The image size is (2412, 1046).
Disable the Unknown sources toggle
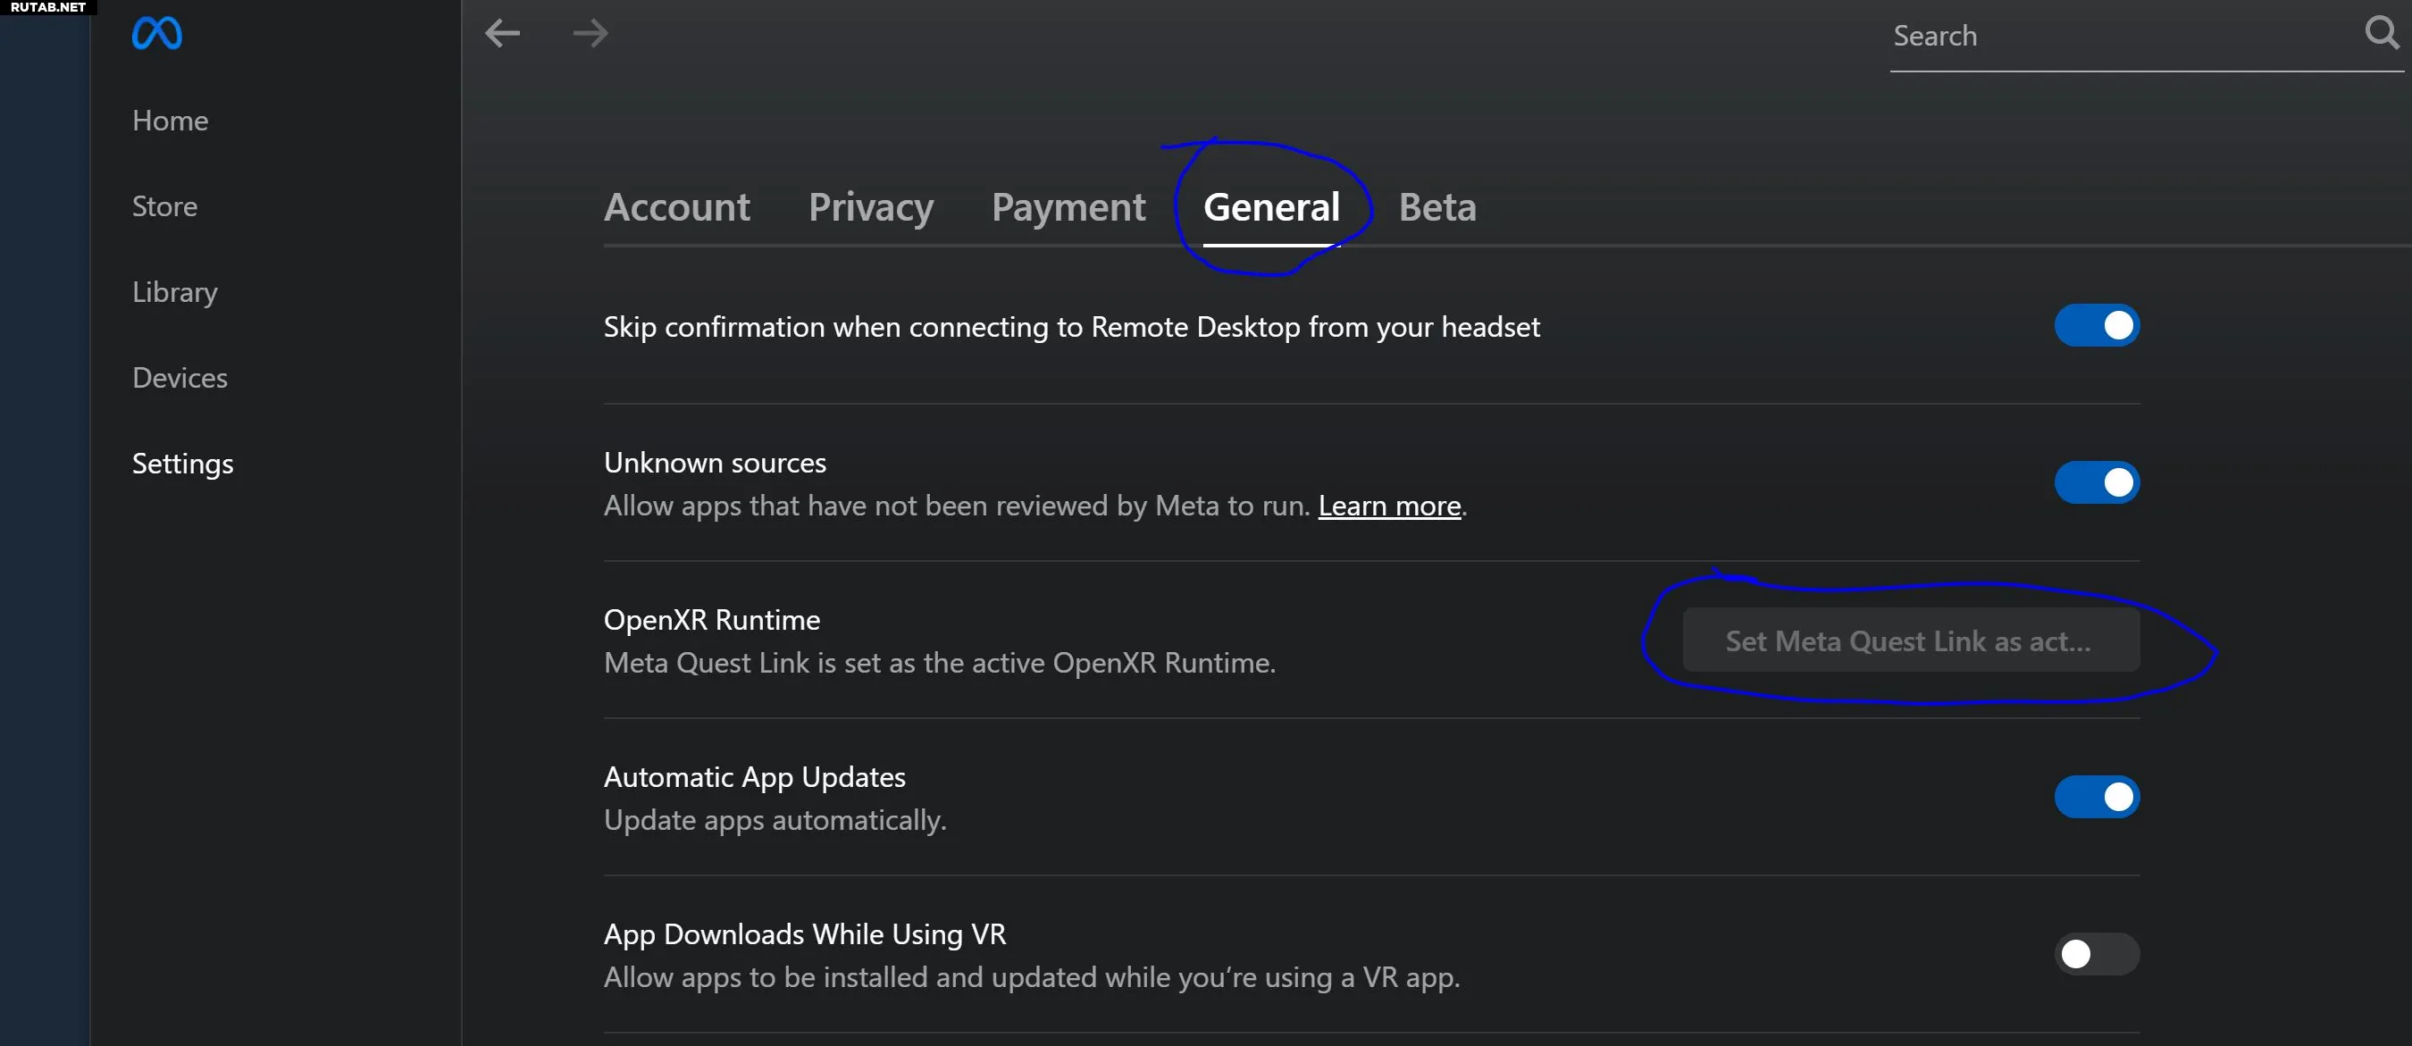[2097, 483]
